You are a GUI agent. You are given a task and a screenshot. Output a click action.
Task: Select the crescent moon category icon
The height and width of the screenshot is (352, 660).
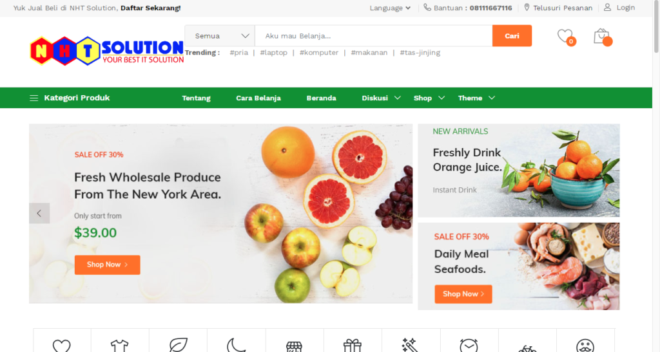236,346
